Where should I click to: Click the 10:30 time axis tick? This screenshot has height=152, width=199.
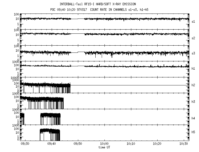coord(184,144)
